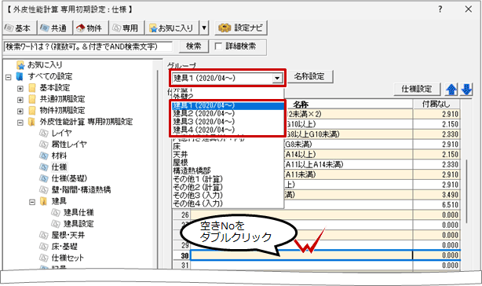Choose 屋根 in the group dropdown list
Screen dimensions: 482x286
[228, 163]
